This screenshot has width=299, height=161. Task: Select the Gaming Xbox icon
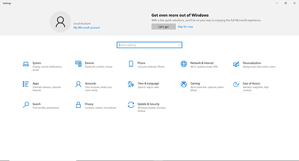coord(184,84)
